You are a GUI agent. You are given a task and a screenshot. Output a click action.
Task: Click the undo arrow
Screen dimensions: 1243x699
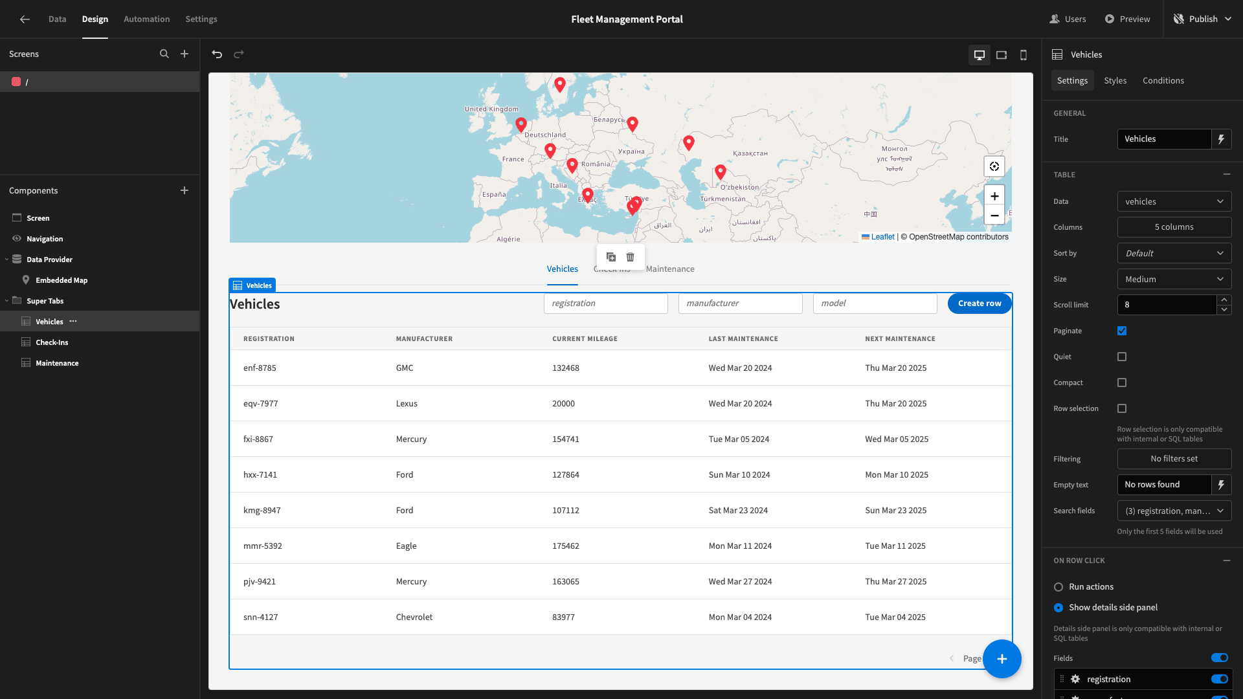pos(217,54)
